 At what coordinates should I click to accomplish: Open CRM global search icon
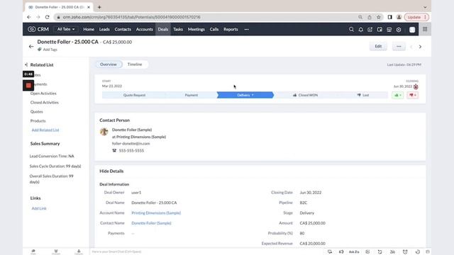351,30
